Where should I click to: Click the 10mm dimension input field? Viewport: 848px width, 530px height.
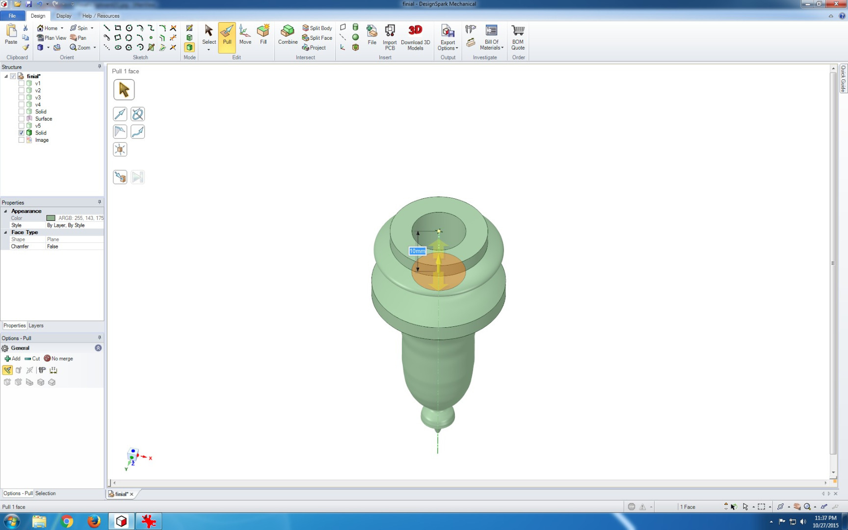pos(418,251)
